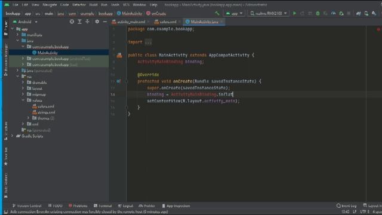Open the Device Manager icon
Viewport: 382px width, 215px height.
[x=366, y=13]
